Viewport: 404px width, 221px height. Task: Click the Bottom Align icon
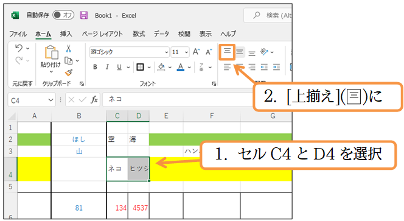pyautogui.click(x=252, y=52)
